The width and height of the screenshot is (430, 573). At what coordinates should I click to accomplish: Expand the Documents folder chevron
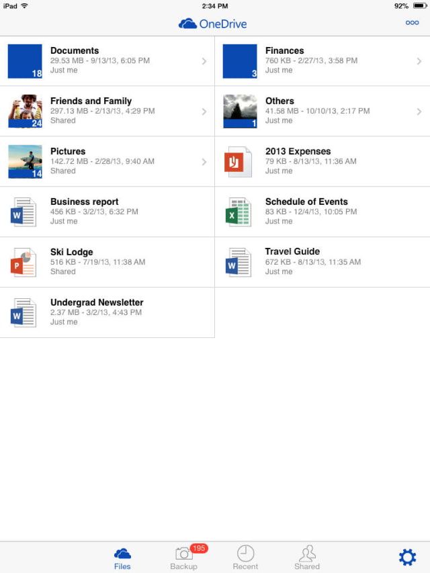(204, 61)
